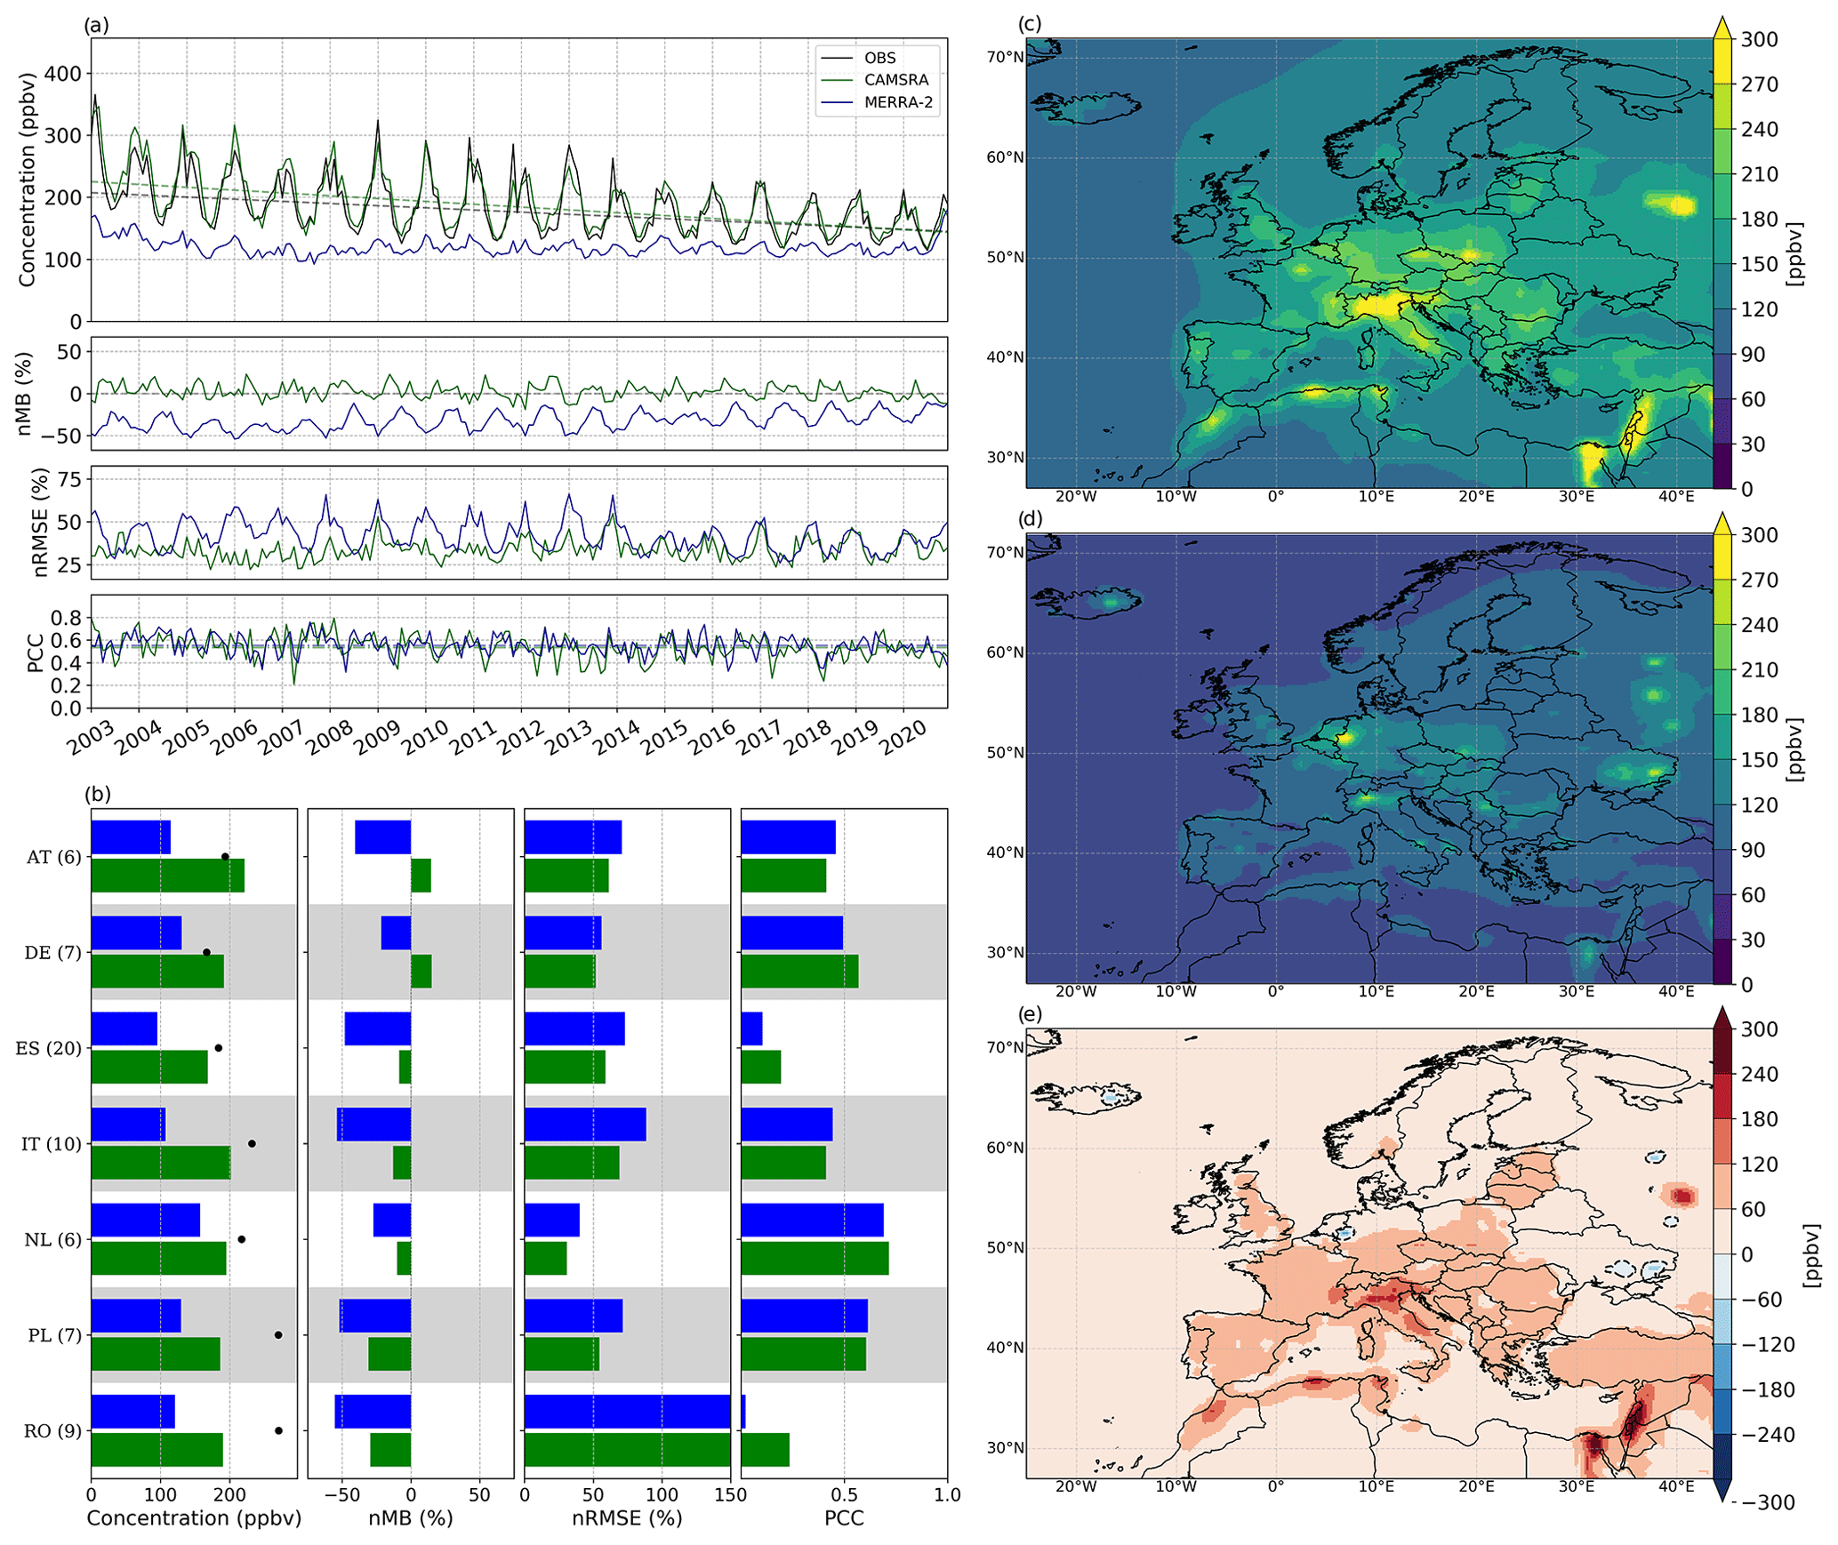Click the black dot marker for PL
The image size is (1838, 1545).
click(278, 1335)
